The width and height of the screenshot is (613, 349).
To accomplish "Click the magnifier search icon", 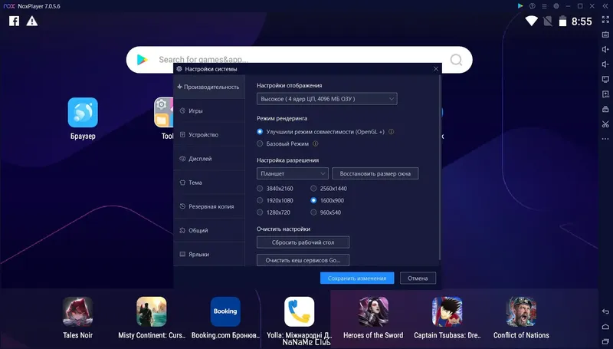I will click(x=456, y=60).
